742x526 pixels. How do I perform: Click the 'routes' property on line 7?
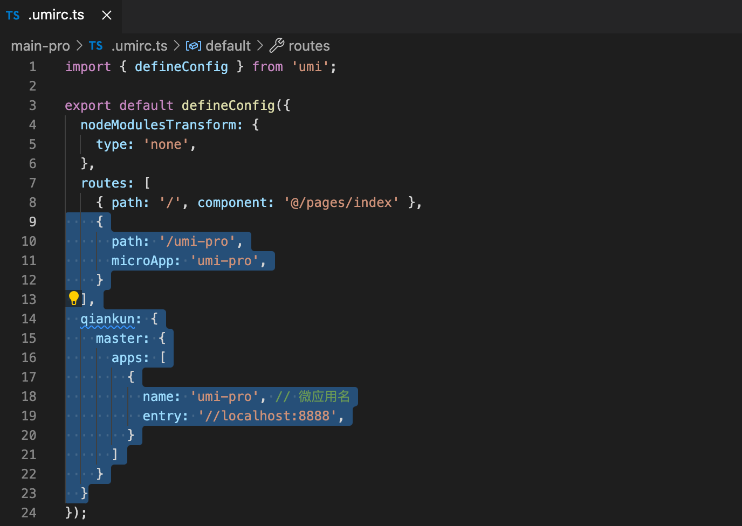click(x=104, y=183)
